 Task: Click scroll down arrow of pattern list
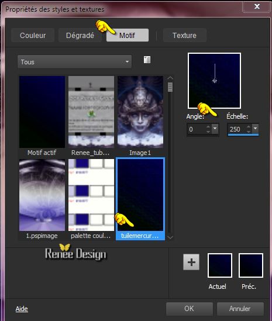[x=170, y=237]
